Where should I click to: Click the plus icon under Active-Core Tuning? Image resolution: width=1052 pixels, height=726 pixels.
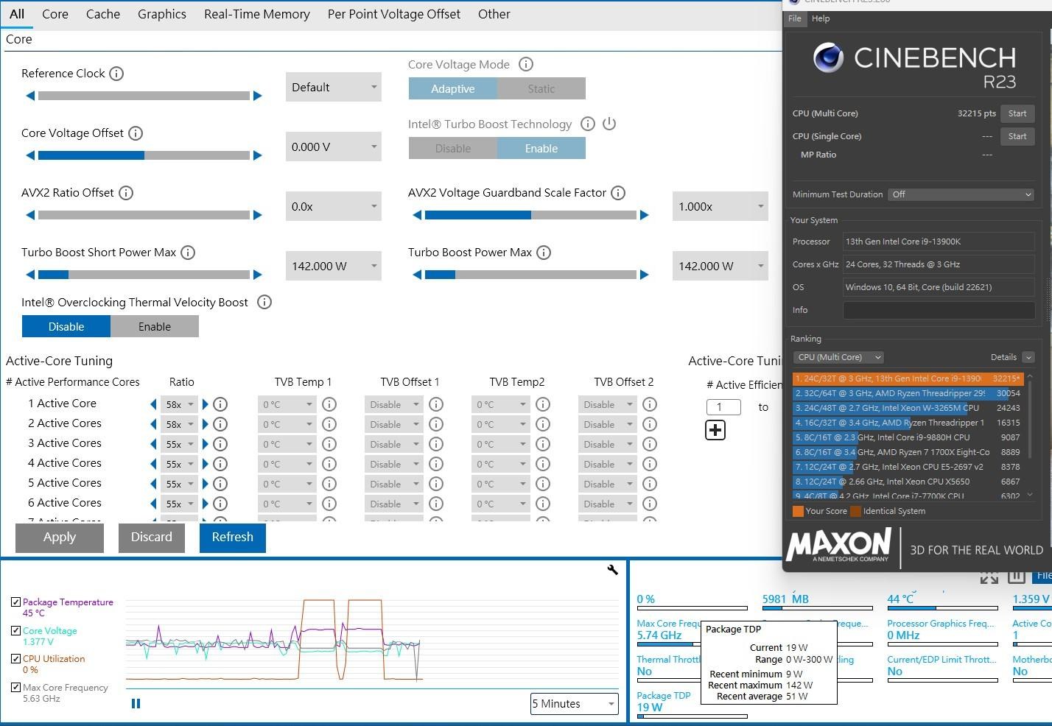pos(715,430)
